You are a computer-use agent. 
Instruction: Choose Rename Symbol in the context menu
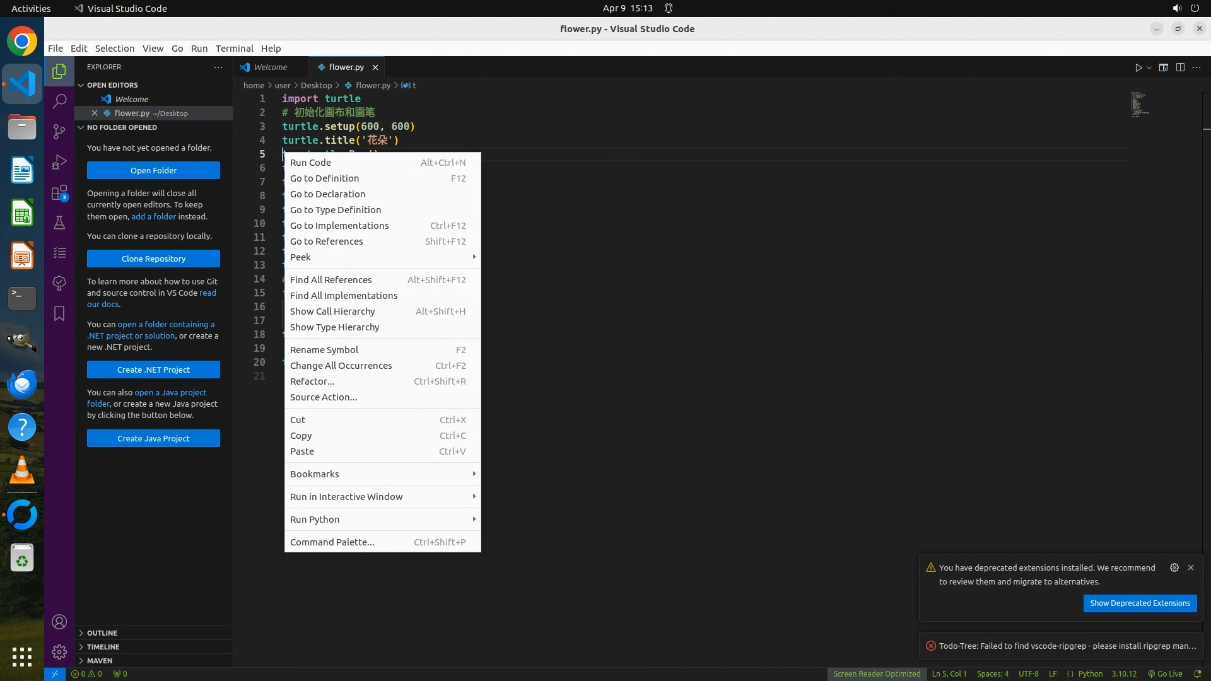324,350
